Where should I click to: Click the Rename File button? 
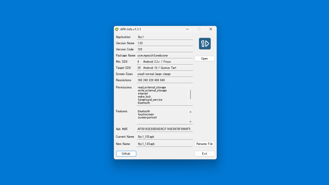pyautogui.click(x=204, y=144)
